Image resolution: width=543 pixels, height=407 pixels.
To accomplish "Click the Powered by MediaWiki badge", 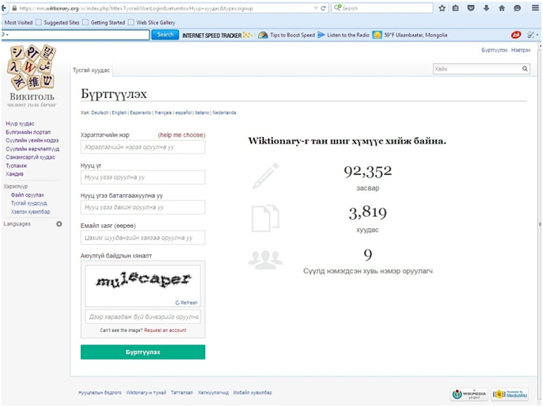I will pyautogui.click(x=510, y=394).
